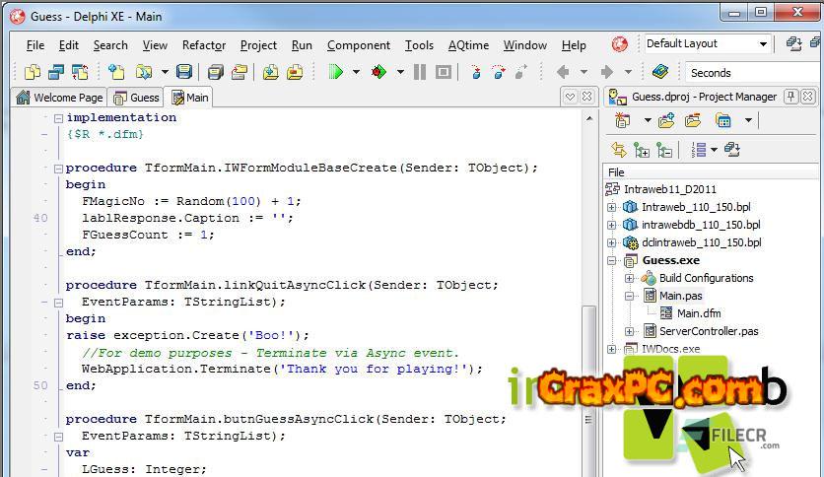Click the Seconds search input field
This screenshot has height=477, width=824.
(x=754, y=73)
